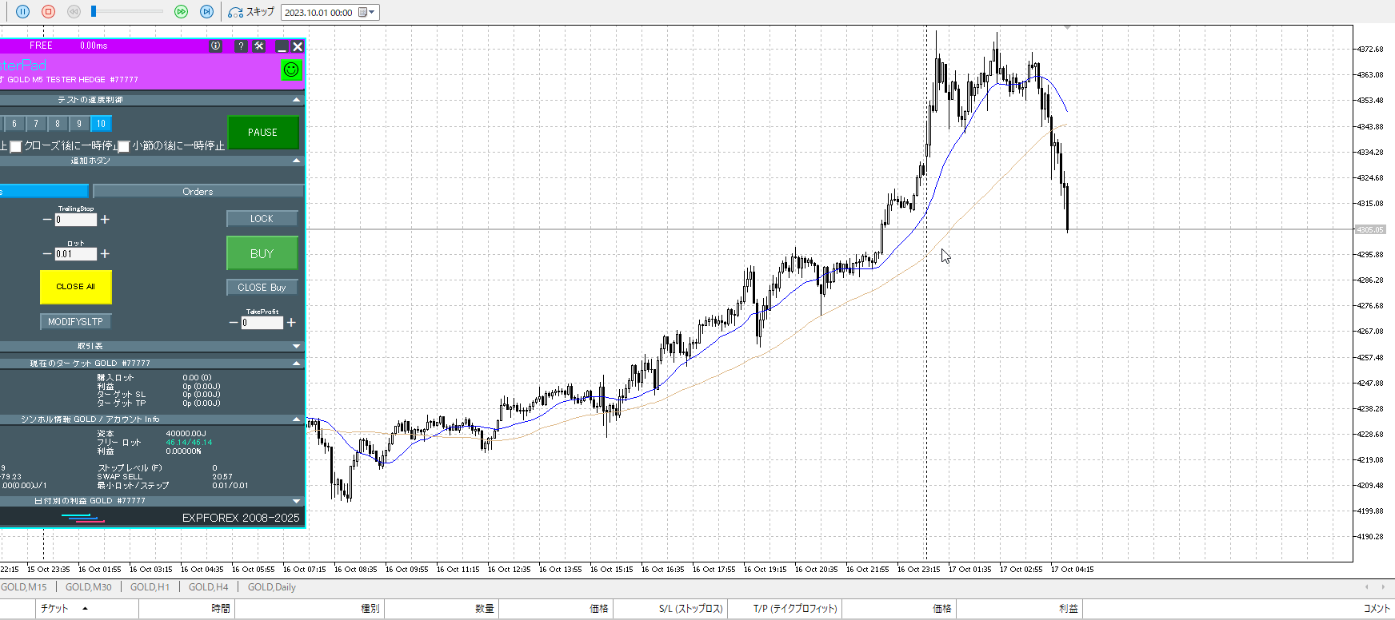Click the Skip (スキップ) icon
Image resolution: width=1395 pixels, height=620 pixels.
pos(235,12)
